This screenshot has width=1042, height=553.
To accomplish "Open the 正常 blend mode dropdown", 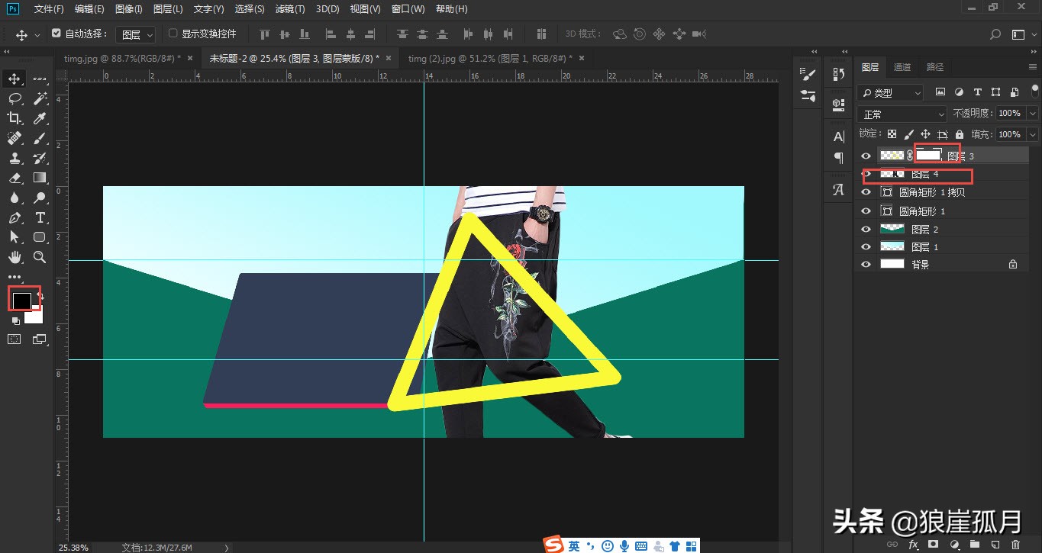I will [902, 113].
